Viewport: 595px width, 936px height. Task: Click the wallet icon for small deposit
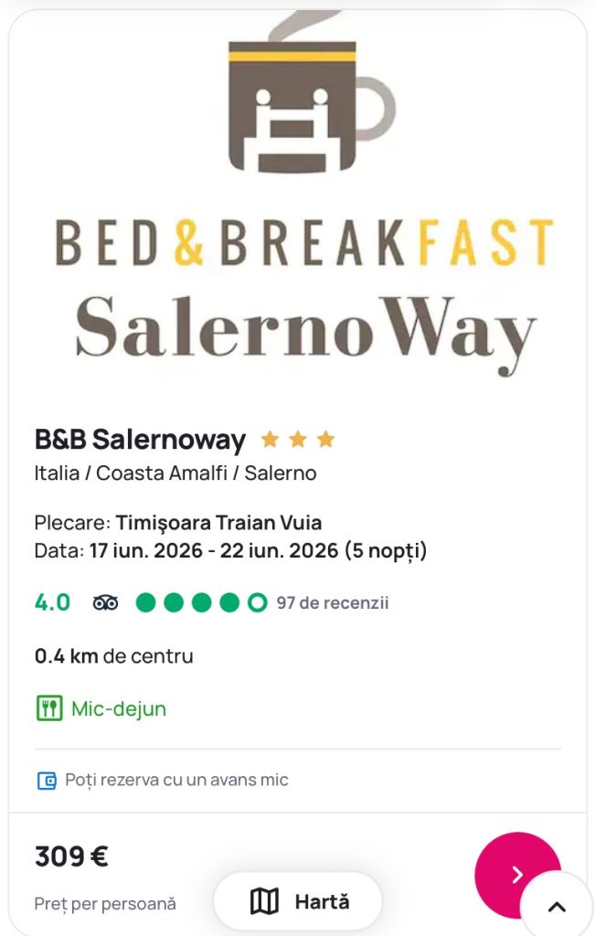(x=47, y=781)
